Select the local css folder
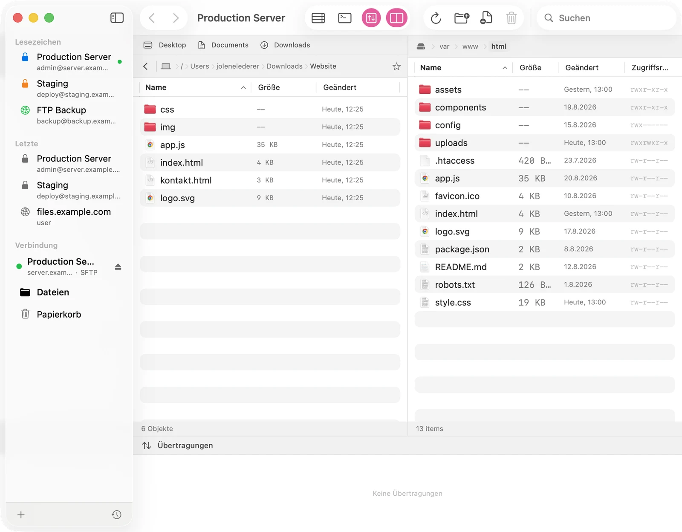The height and width of the screenshot is (532, 682). pyautogui.click(x=270, y=110)
